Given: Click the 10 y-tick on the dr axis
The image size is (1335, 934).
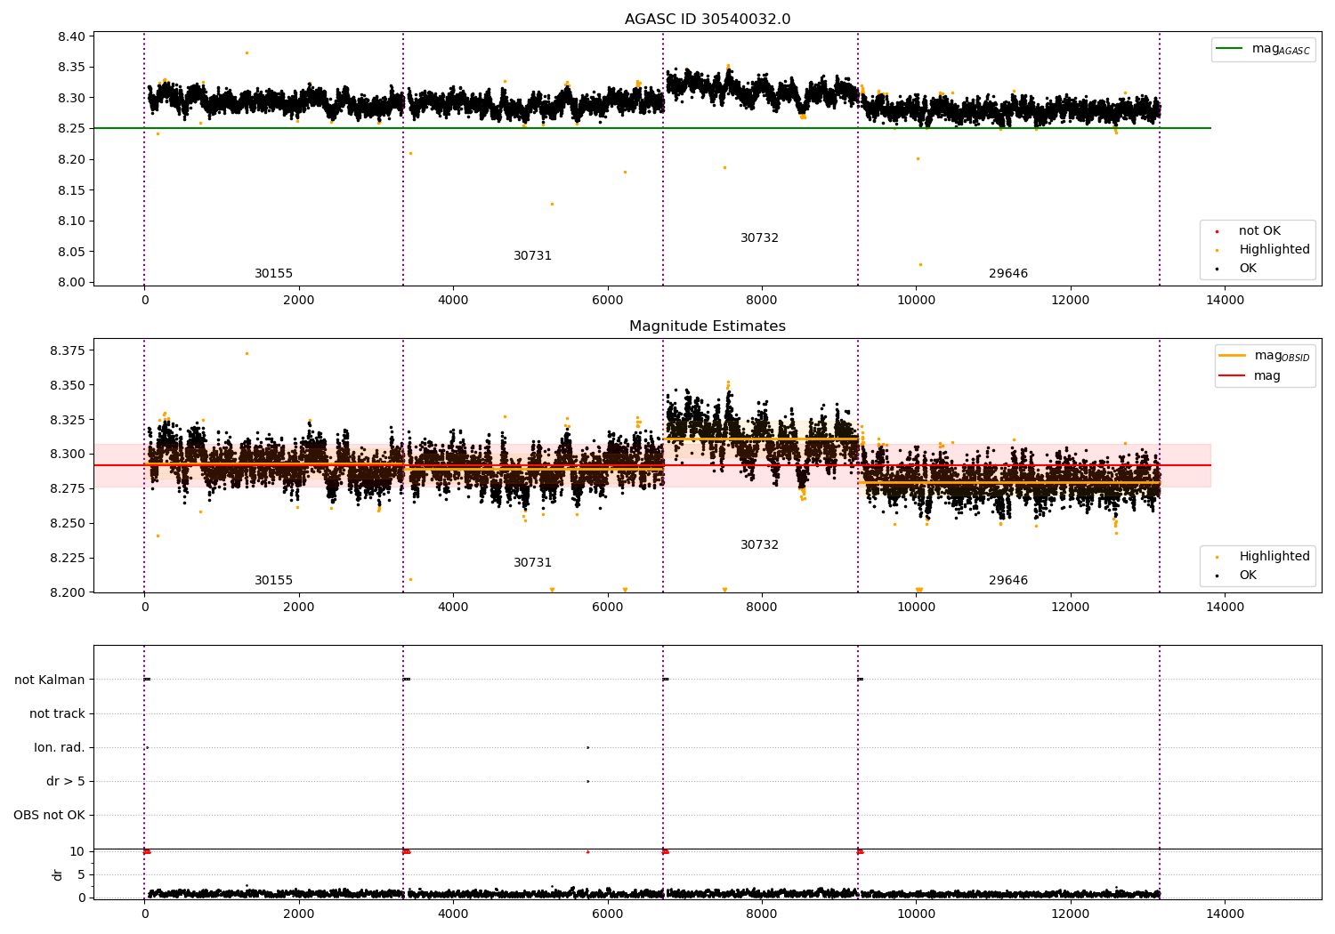Looking at the screenshot, I should coord(77,851).
